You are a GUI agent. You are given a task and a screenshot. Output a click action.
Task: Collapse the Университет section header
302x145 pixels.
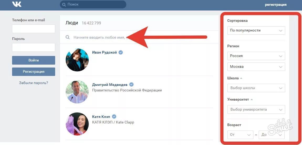click(x=240, y=100)
